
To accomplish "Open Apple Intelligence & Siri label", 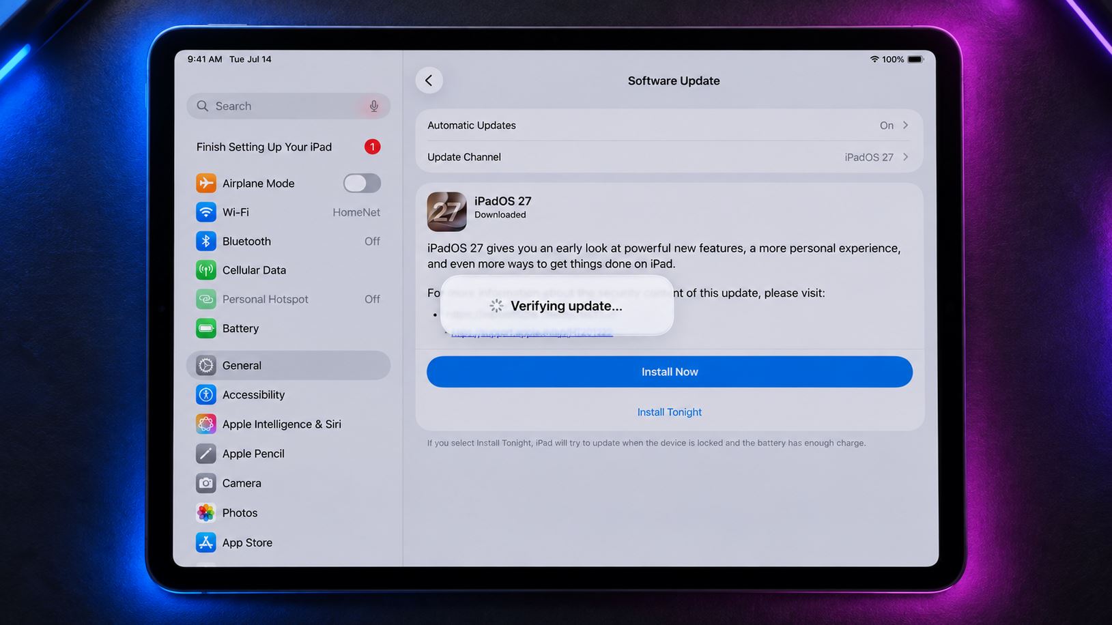I will tap(281, 424).
